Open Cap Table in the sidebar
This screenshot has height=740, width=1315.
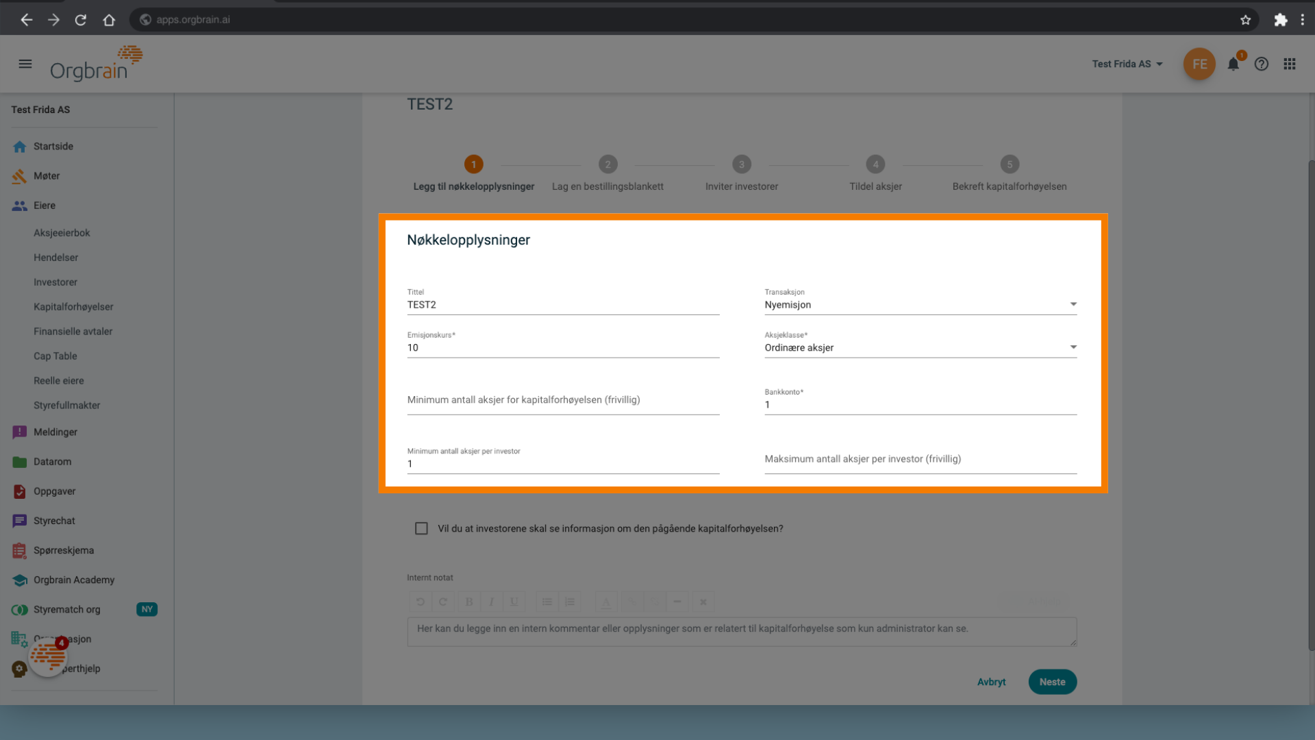point(55,356)
